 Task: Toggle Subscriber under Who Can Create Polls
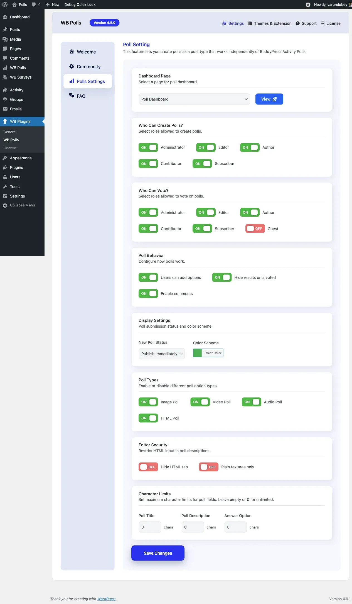click(x=202, y=164)
